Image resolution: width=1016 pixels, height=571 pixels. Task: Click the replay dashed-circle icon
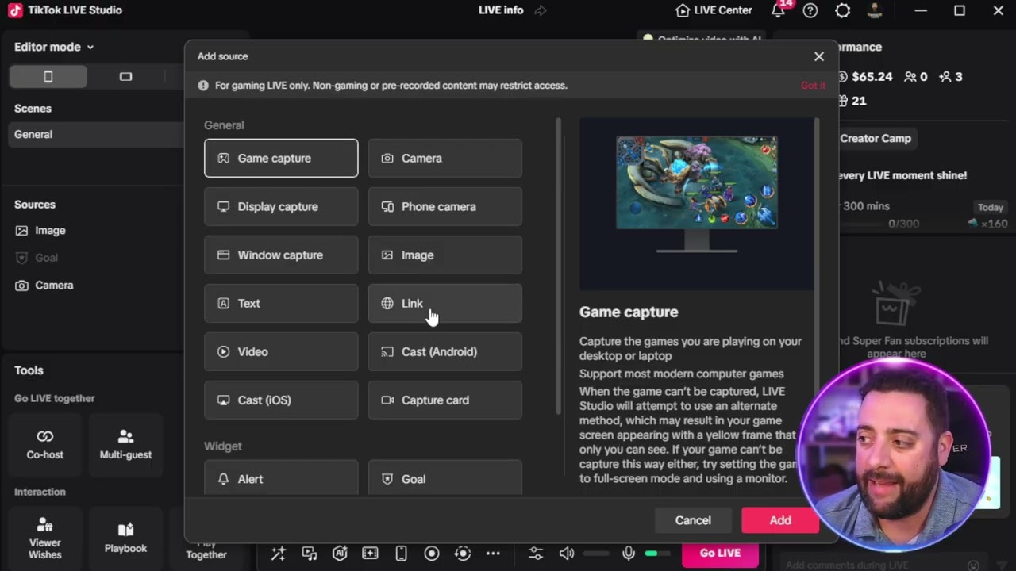coord(463,554)
